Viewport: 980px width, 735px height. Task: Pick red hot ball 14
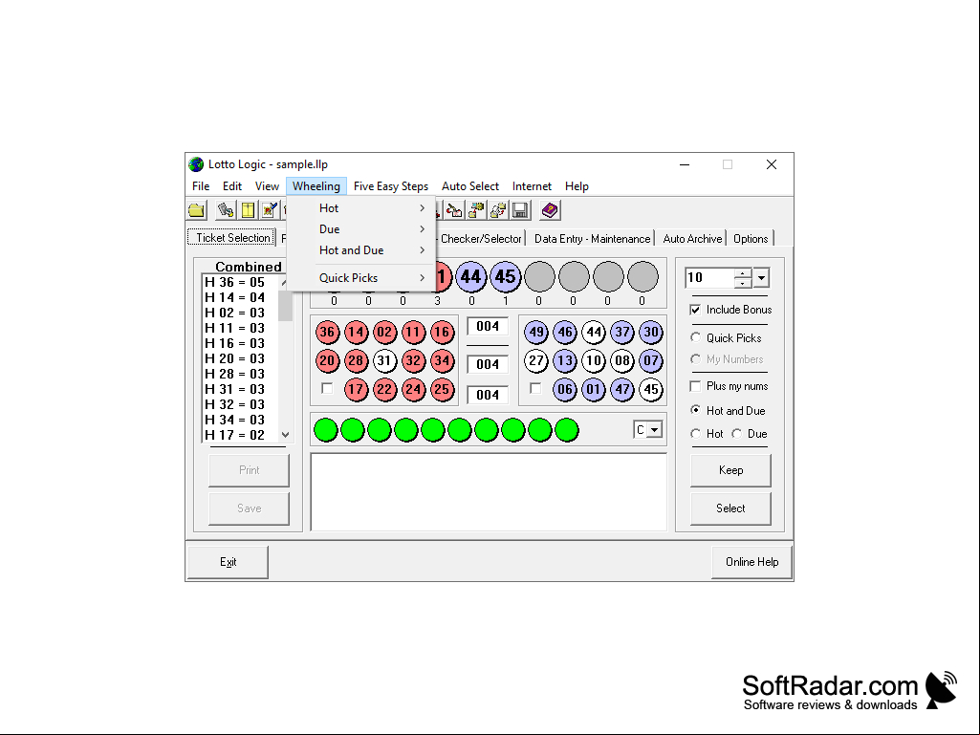tap(357, 333)
